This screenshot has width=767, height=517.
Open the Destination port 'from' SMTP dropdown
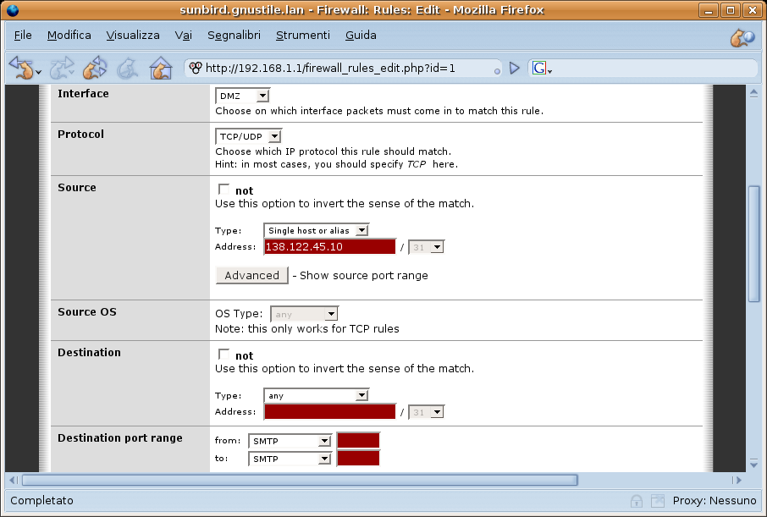290,441
